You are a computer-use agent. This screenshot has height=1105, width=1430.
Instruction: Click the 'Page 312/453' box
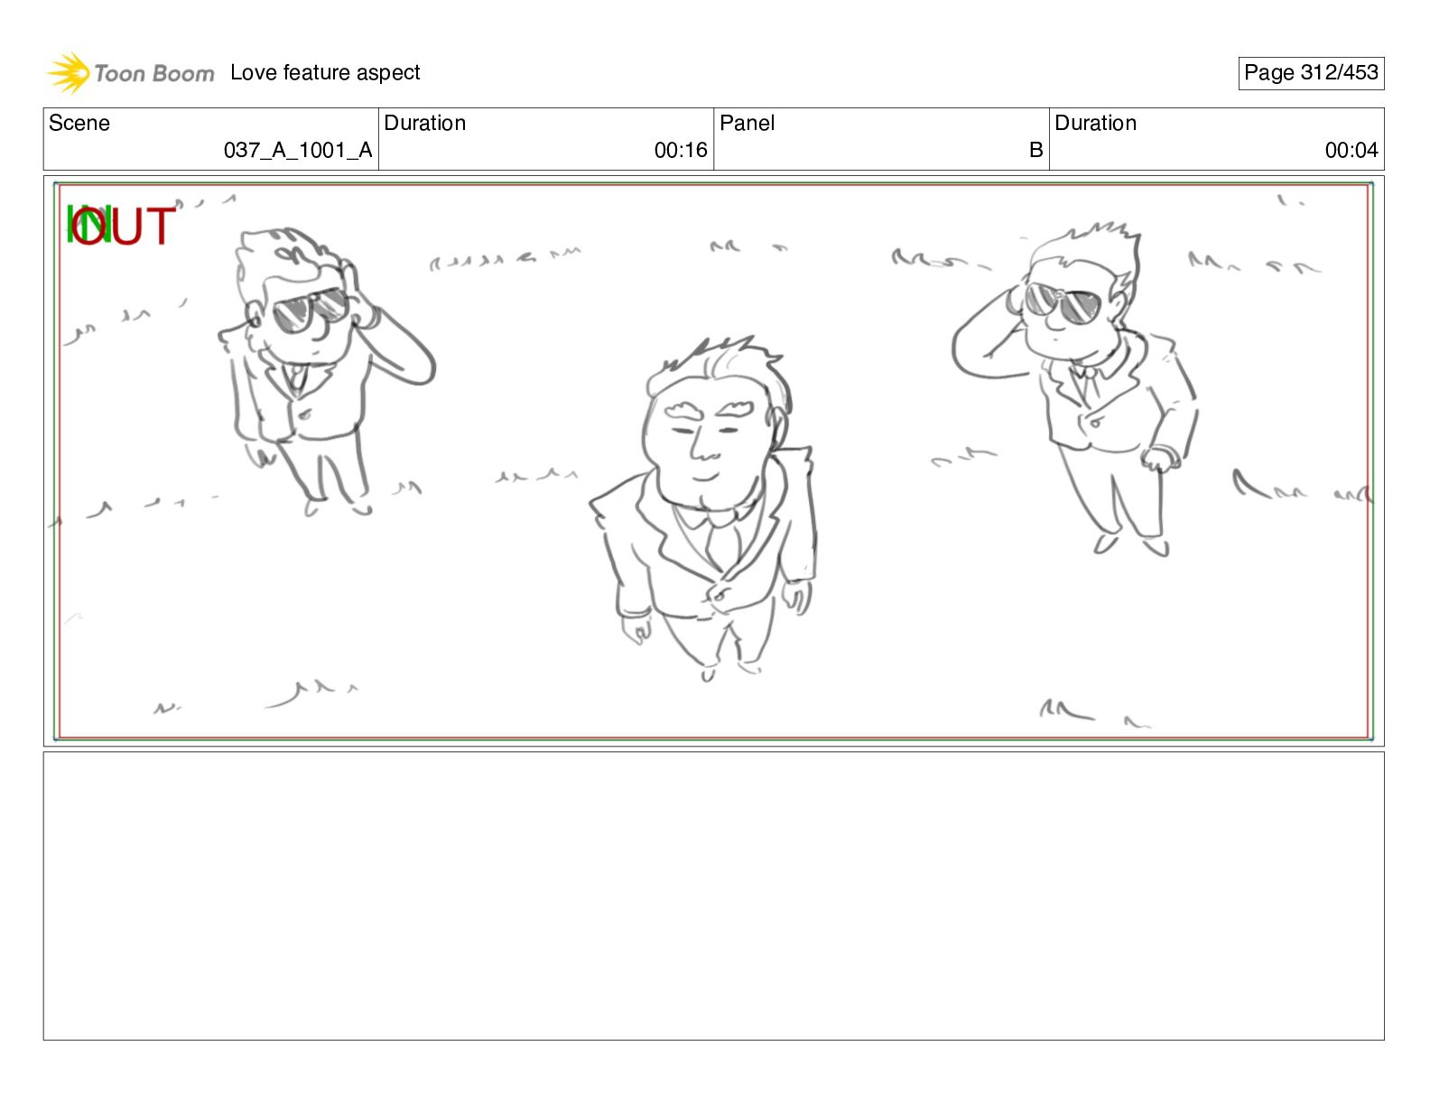[1311, 73]
